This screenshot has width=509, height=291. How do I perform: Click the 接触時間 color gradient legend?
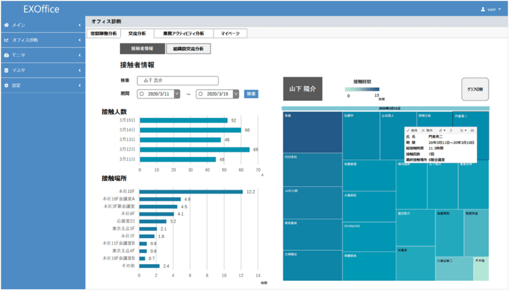[362, 89]
